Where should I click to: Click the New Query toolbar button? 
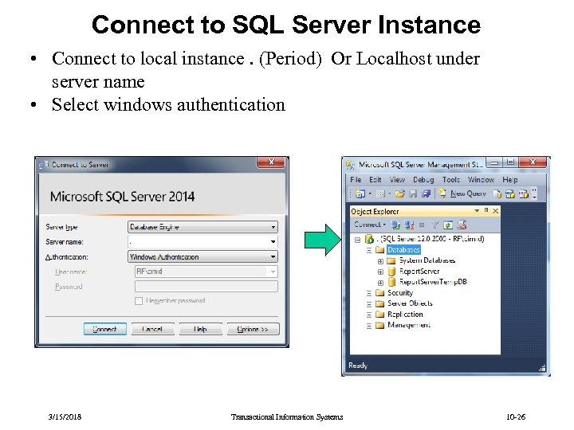462,193
